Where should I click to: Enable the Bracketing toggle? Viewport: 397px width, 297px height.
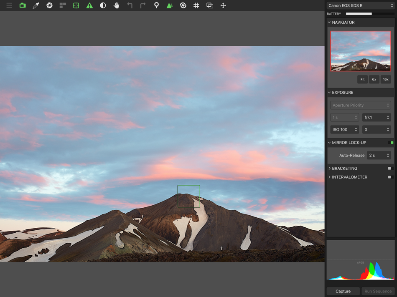point(390,169)
